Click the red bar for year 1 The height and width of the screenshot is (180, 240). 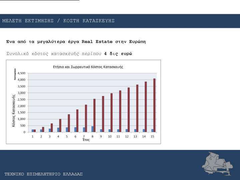click(x=34, y=131)
